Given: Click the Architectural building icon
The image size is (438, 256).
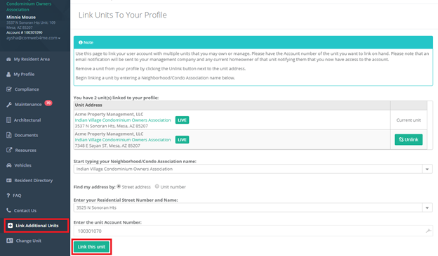Looking at the screenshot, I should tap(8, 120).
